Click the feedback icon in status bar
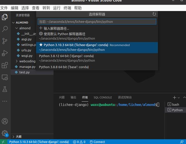 click(x=182, y=142)
